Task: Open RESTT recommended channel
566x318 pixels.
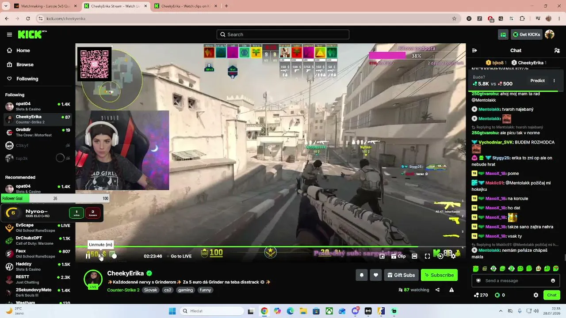Action: [x=38, y=280]
